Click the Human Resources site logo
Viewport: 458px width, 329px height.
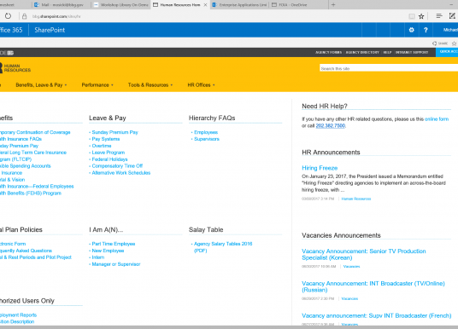click(x=15, y=68)
